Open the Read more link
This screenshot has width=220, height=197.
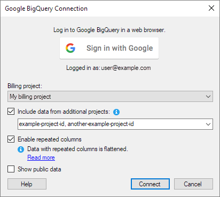click(x=41, y=157)
